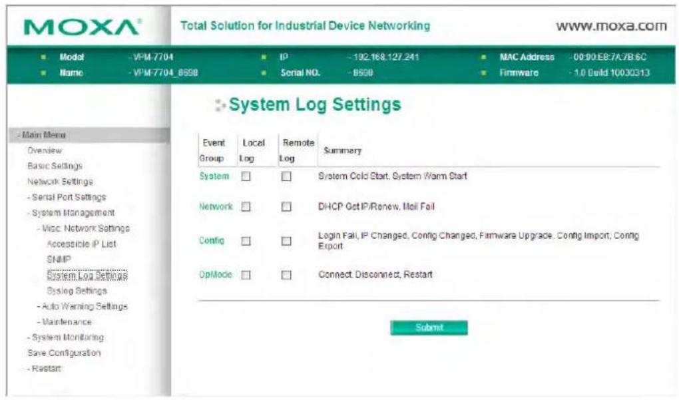Click the Config event group label
Viewport: 679px width, 400px height.
212,241
